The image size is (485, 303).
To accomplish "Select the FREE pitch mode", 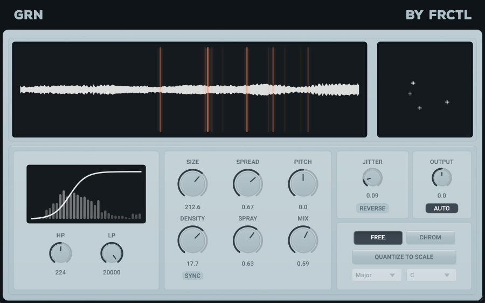I will tap(378, 237).
